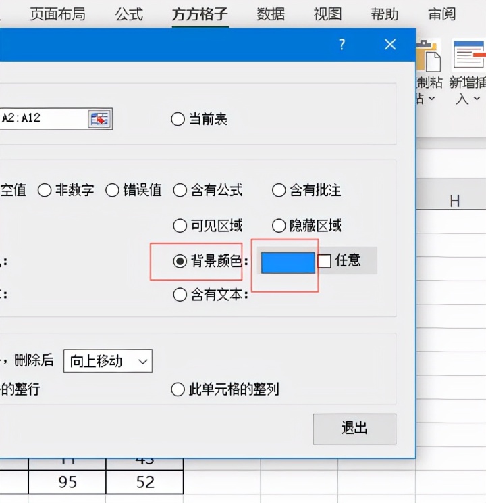This screenshot has width=486, height=503.
Task: Switch to the 审阅 ribbon tab
Action: tap(442, 14)
